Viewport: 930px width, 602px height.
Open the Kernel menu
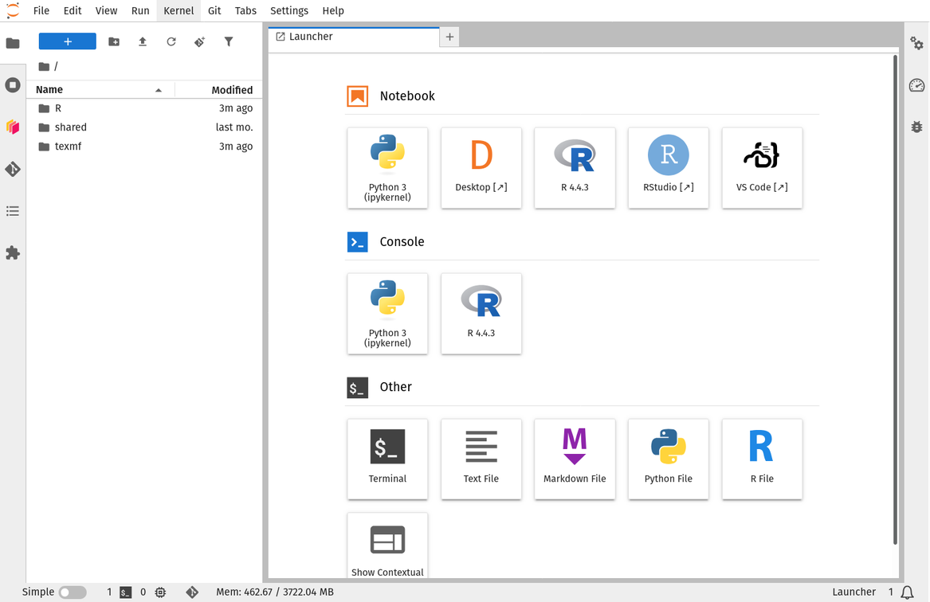tap(179, 11)
